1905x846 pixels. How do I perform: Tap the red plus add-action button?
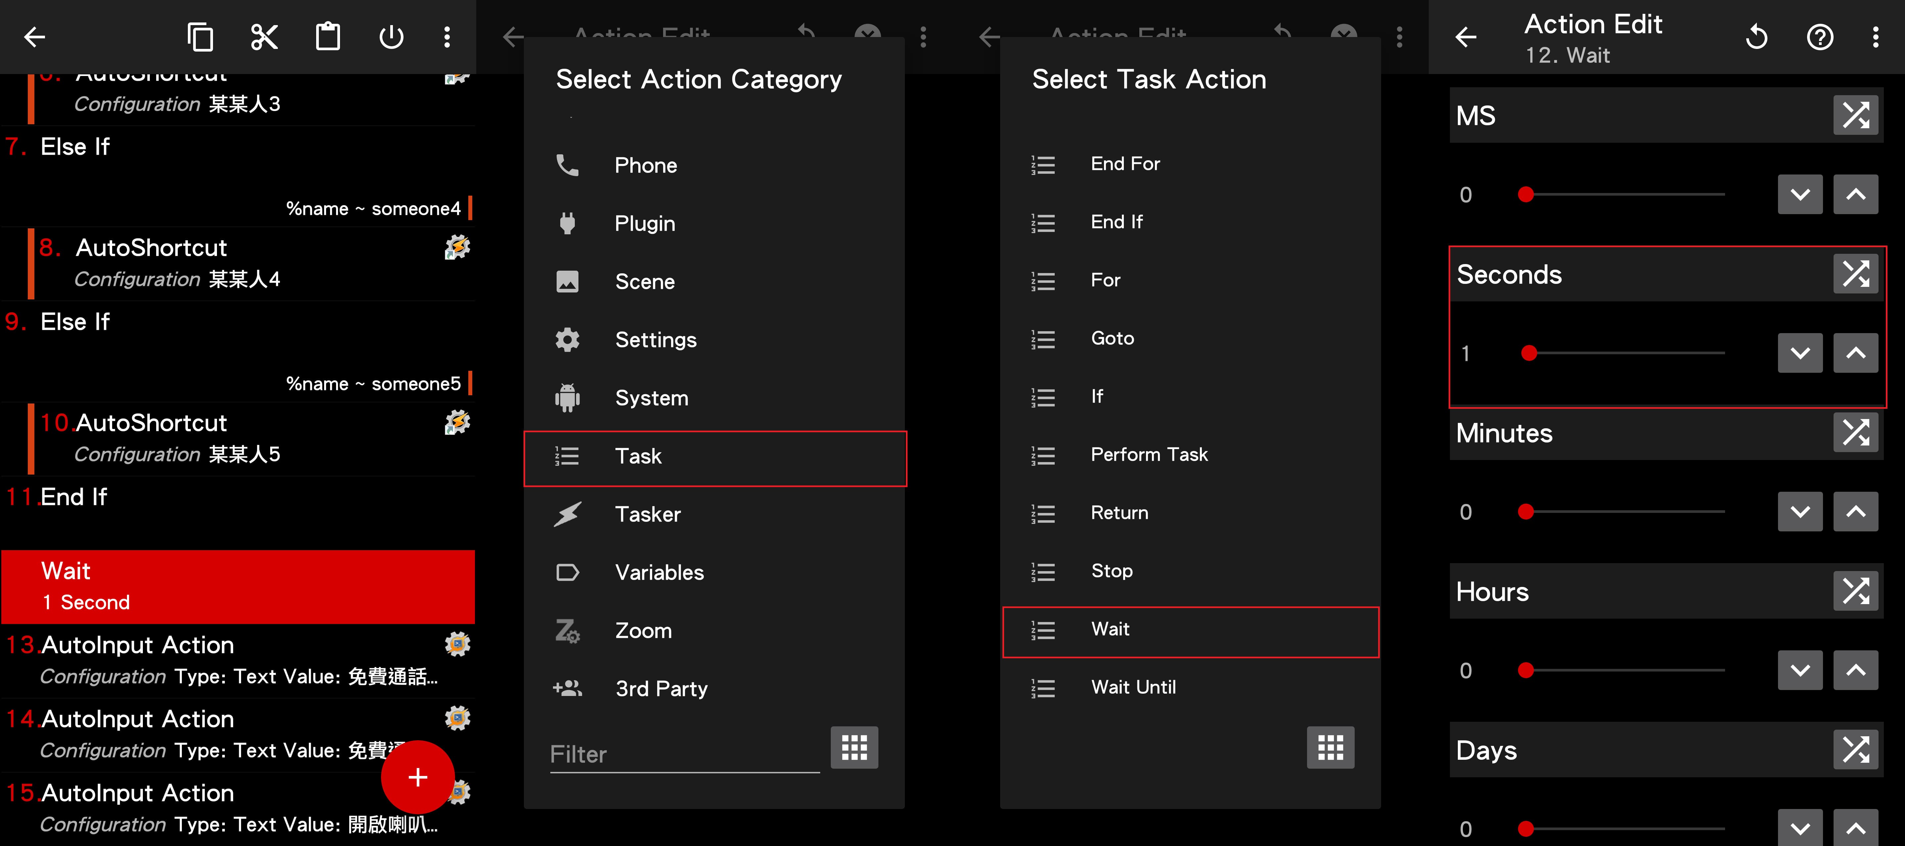click(x=417, y=777)
